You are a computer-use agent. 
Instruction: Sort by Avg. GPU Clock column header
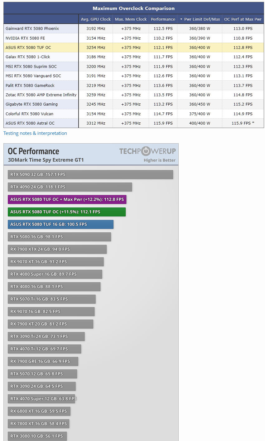96,19
